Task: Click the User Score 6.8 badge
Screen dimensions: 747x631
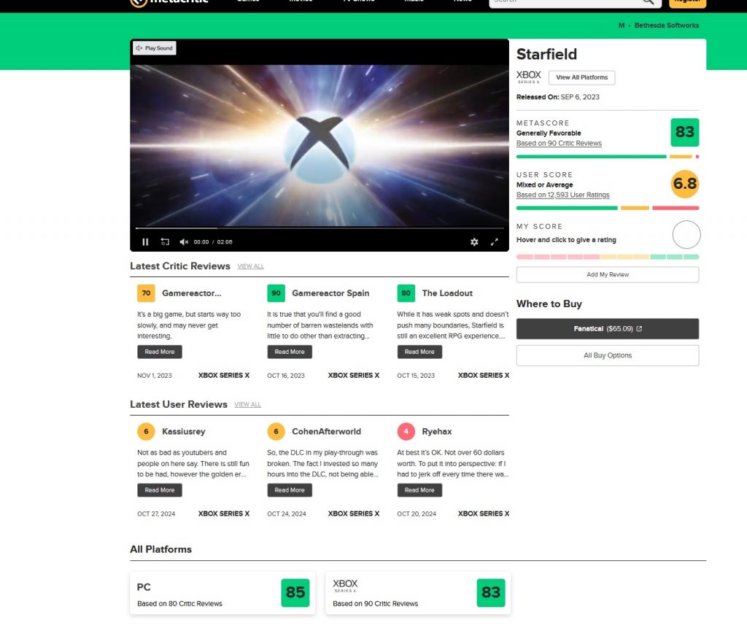Action: (684, 184)
